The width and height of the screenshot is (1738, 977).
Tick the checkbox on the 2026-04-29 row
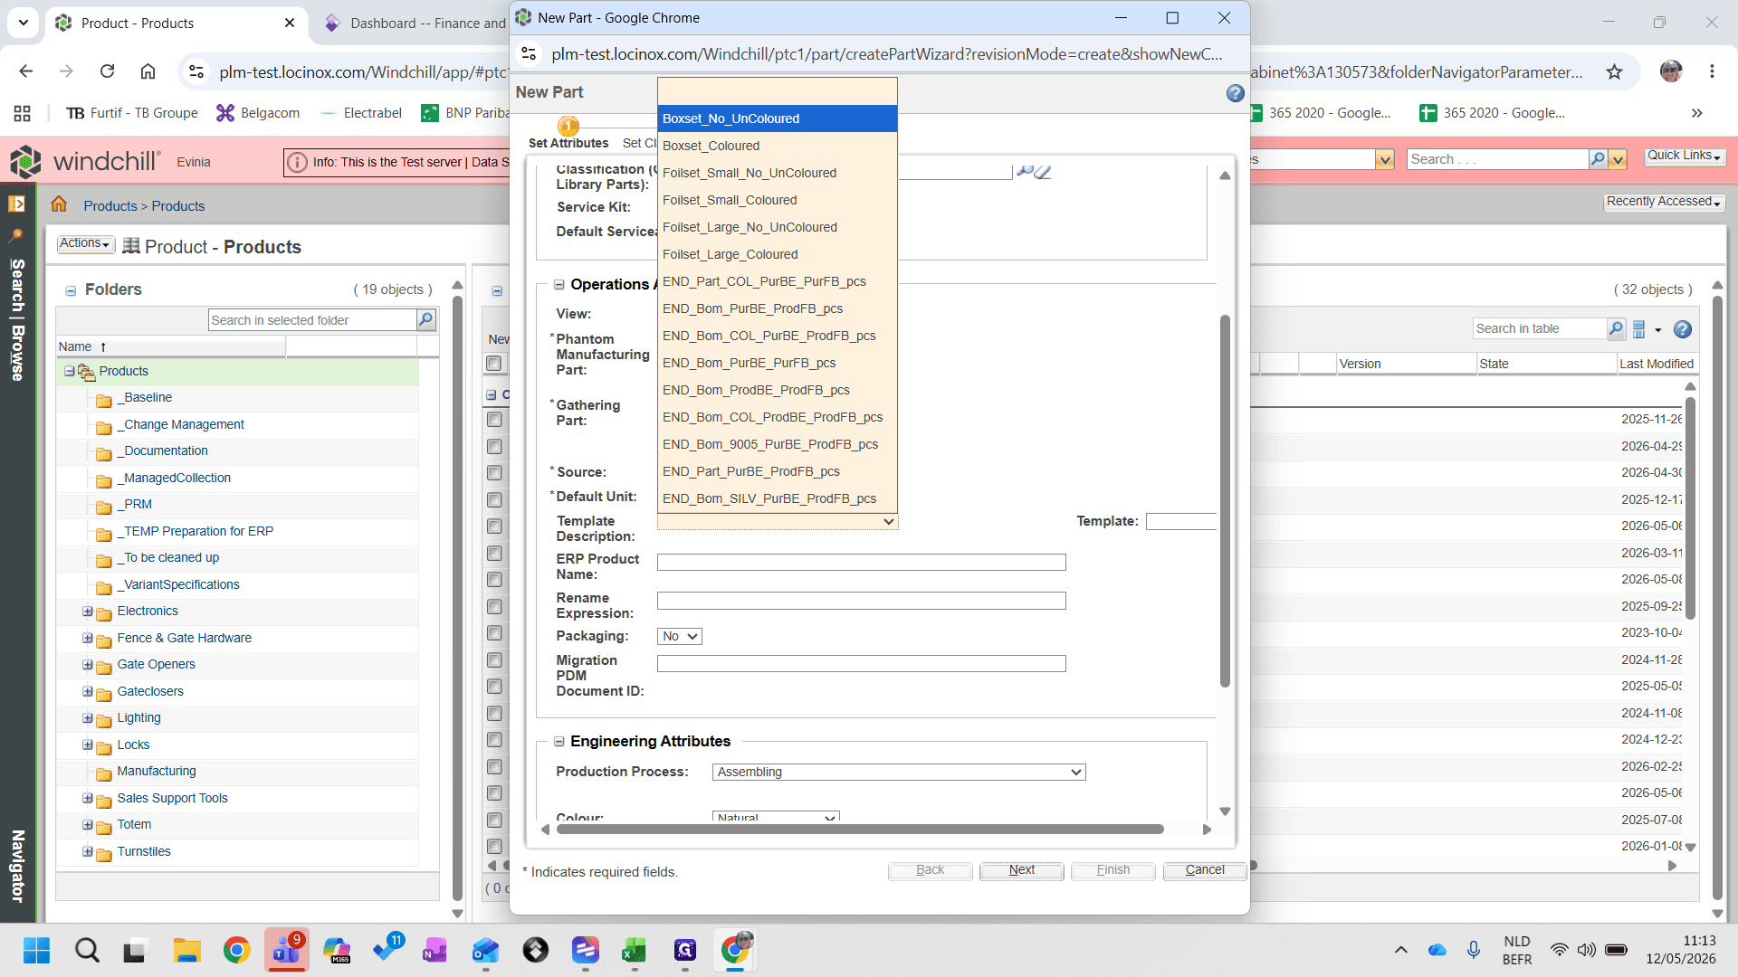(x=494, y=446)
